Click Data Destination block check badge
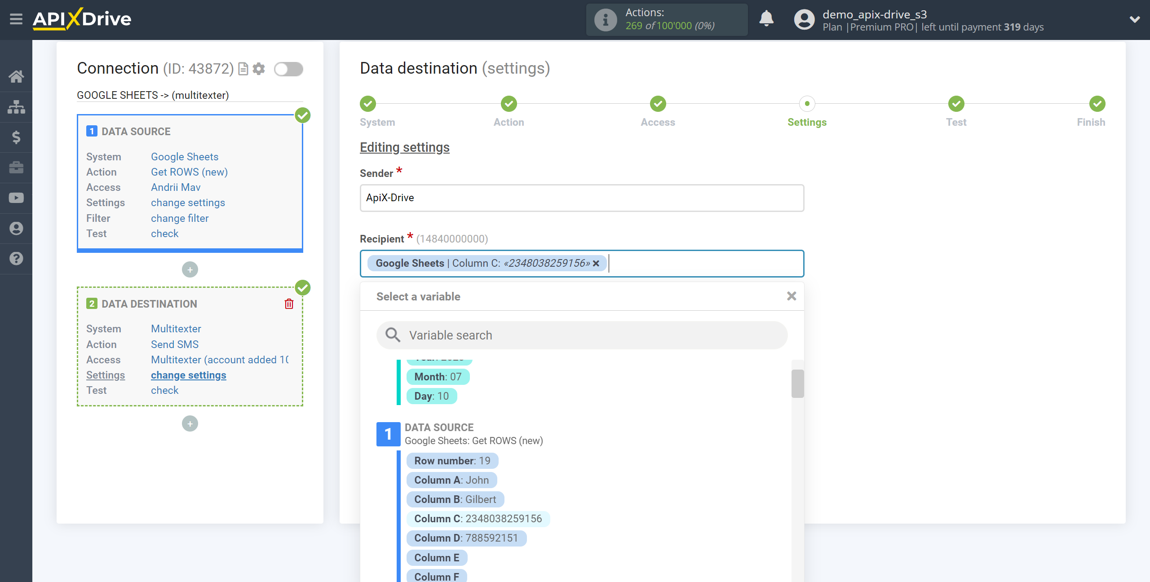The width and height of the screenshot is (1150, 582). [303, 288]
